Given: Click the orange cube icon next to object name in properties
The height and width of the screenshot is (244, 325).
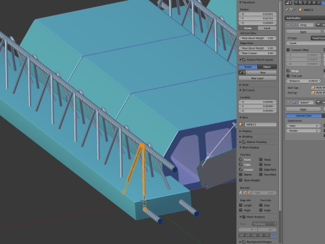Looking at the screenshot, I should (x=301, y=9).
